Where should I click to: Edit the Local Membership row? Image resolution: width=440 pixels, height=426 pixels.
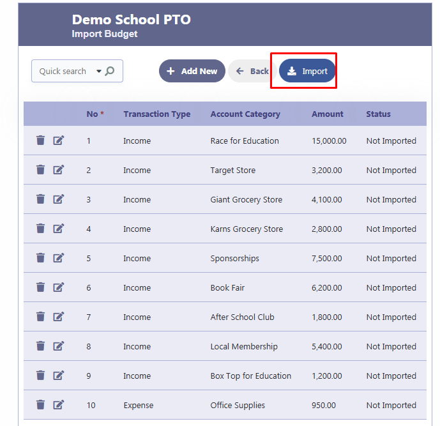(59, 346)
